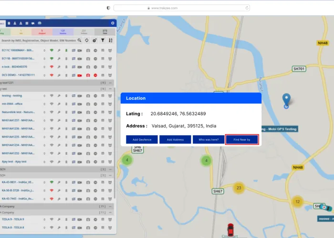Collapse the test1231 group with 9 objects

110,83
